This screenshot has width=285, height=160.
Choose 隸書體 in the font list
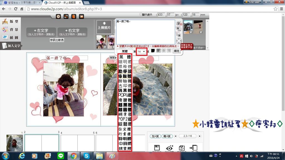point(125,148)
